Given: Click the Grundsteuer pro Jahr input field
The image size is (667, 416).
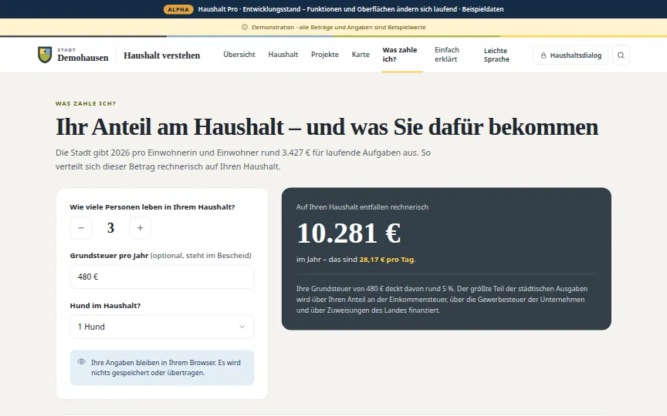Looking at the screenshot, I should coord(161,277).
